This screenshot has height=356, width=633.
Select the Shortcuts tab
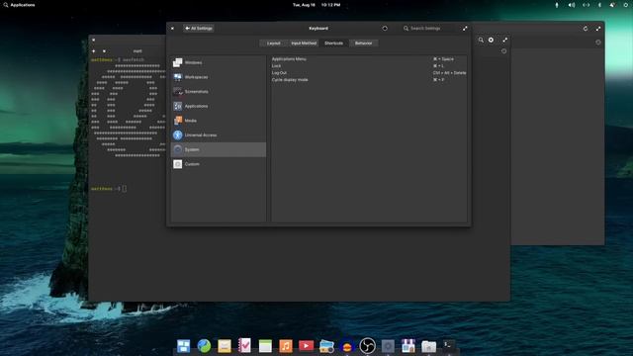tap(334, 44)
